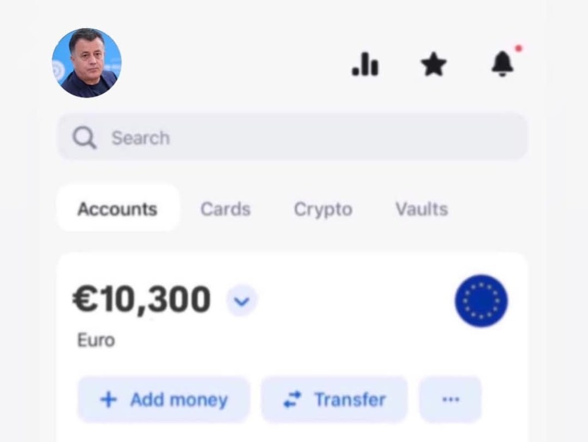The image size is (588, 442).
Task: Switch to the Cards tab
Action: 225,209
